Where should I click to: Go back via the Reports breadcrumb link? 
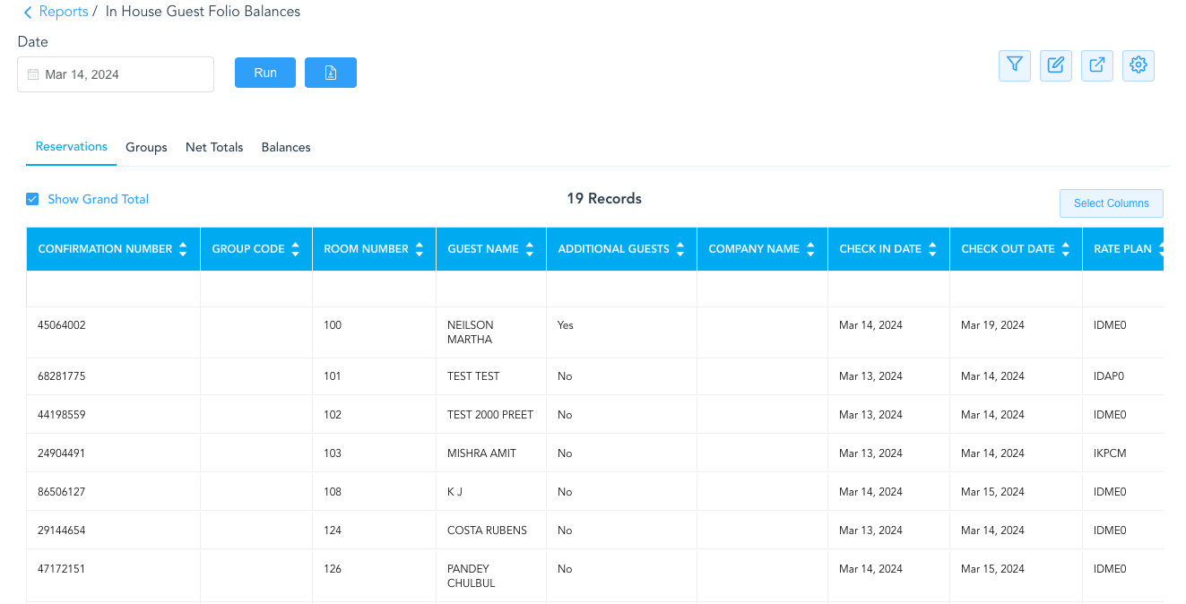pyautogui.click(x=64, y=12)
